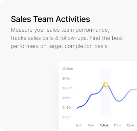This screenshot has height=131, width=137.
Task: Click the start of the blue line near 8AM
Action: [77, 108]
